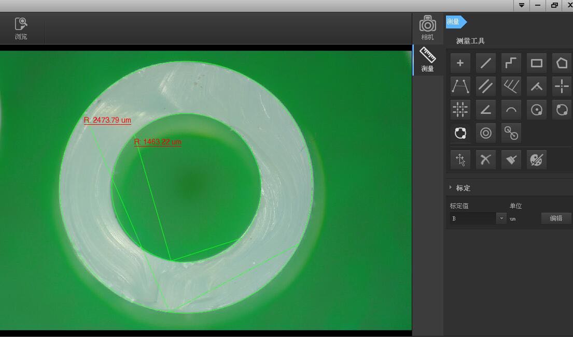This screenshot has width=573, height=337.
Task: Select the multiple perpendicular lines tool
Action: pos(511,86)
